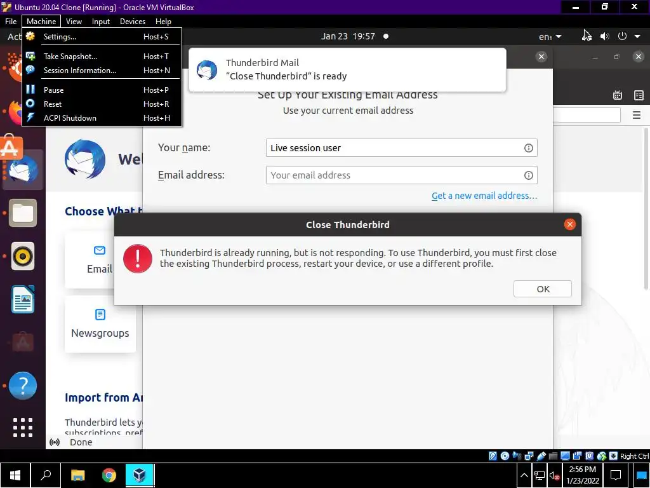Open Help from the Ubuntu dock
The height and width of the screenshot is (488, 650).
click(23, 386)
